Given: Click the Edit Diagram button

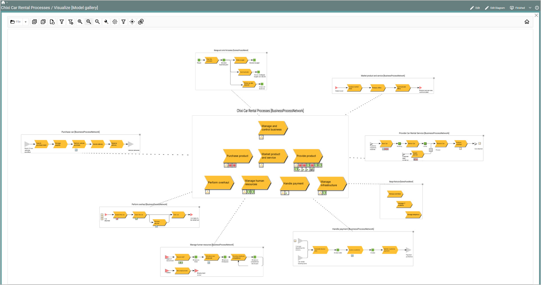Looking at the screenshot, I should pos(495,8).
